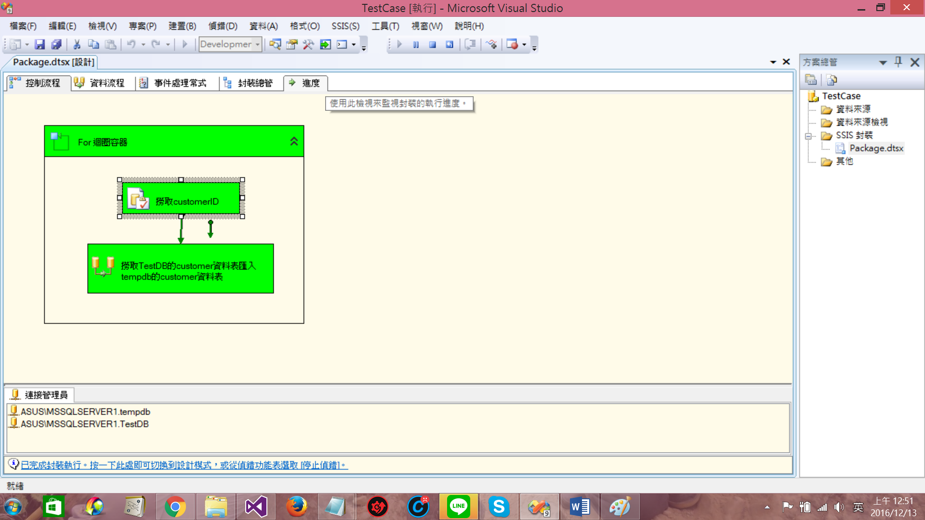Click the green arrow window toolbar icon
This screenshot has width=925, height=520.
[325, 44]
